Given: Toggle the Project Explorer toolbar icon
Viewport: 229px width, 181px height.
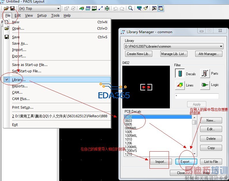Looking at the screenshot, I should click(x=161, y=8).
